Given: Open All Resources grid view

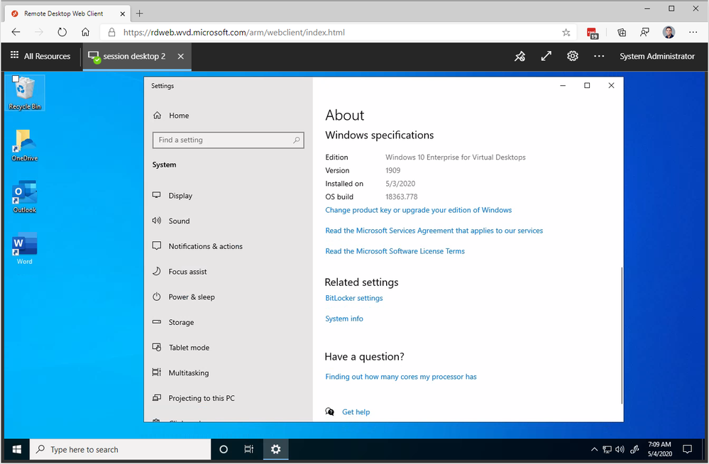Looking at the screenshot, I should click(40, 56).
